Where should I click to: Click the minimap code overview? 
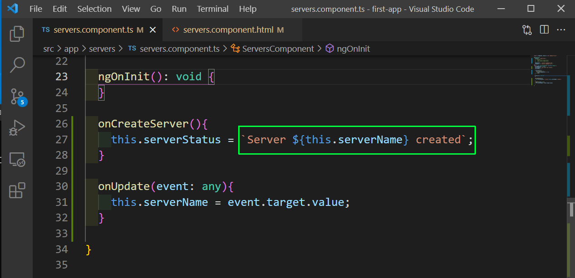pos(548,70)
